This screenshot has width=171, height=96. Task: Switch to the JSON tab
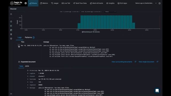(x=27, y=66)
